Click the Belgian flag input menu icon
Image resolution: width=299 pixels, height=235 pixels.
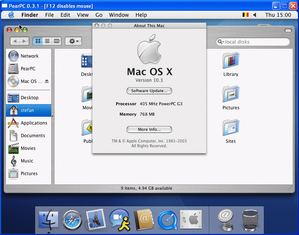tap(246, 15)
